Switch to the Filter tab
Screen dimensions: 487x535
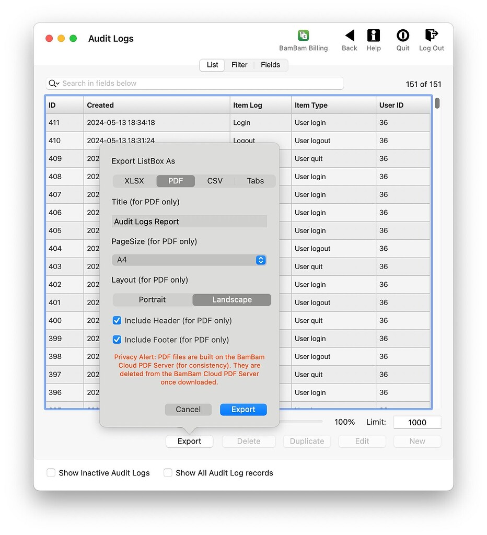pyautogui.click(x=239, y=65)
